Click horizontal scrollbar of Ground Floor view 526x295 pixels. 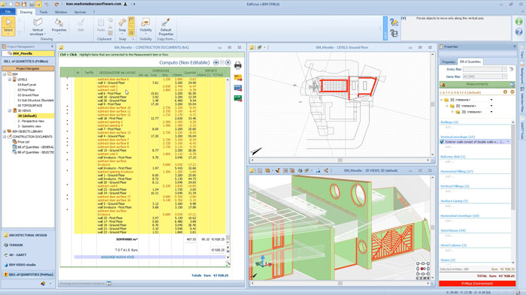tap(340, 160)
